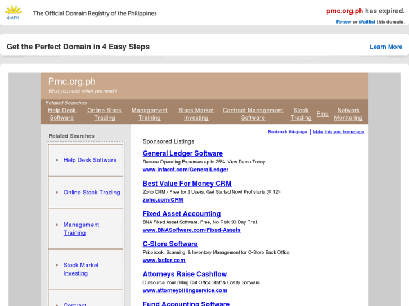Select Help Desk Software in sidebar list

coord(89,160)
